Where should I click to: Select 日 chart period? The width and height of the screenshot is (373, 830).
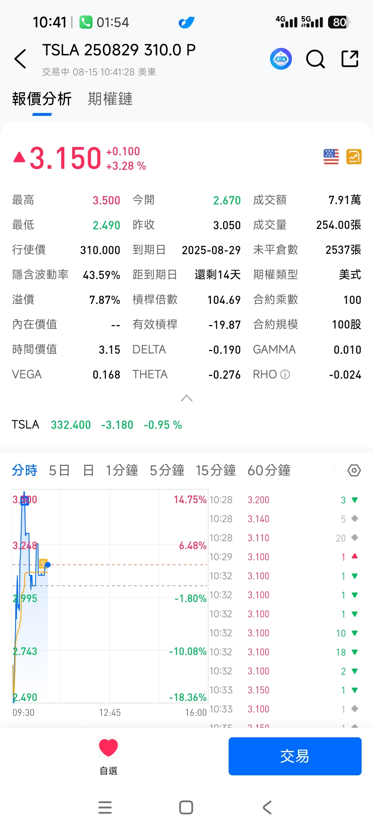[88, 470]
